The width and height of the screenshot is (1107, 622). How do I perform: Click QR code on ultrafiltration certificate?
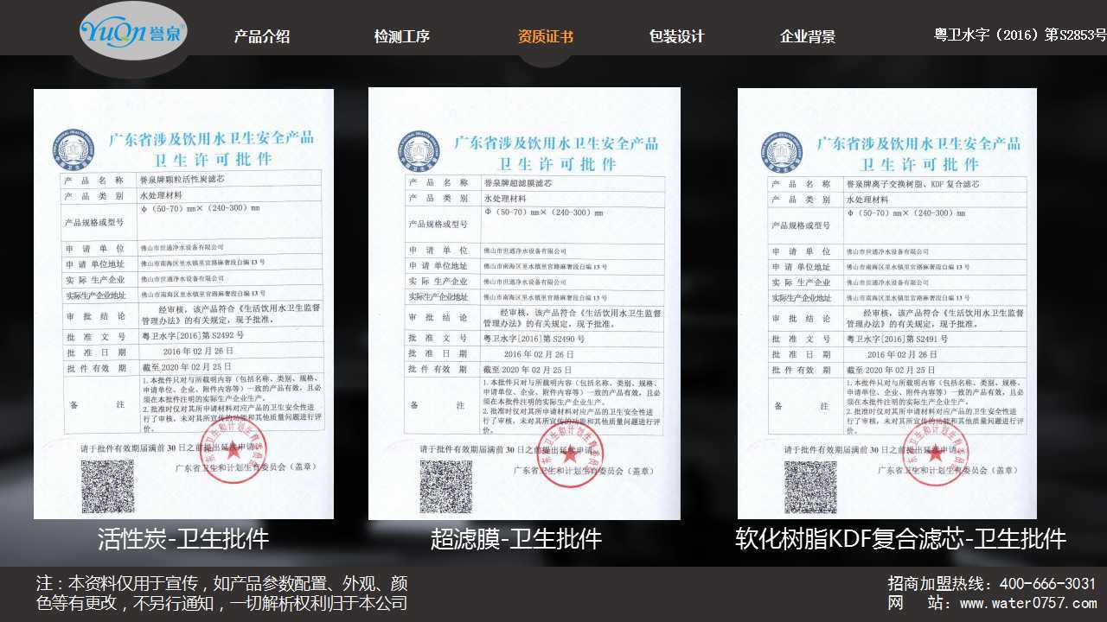coord(446,486)
